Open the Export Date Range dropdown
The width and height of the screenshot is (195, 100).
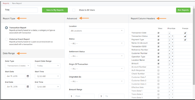click(x=48, y=66)
